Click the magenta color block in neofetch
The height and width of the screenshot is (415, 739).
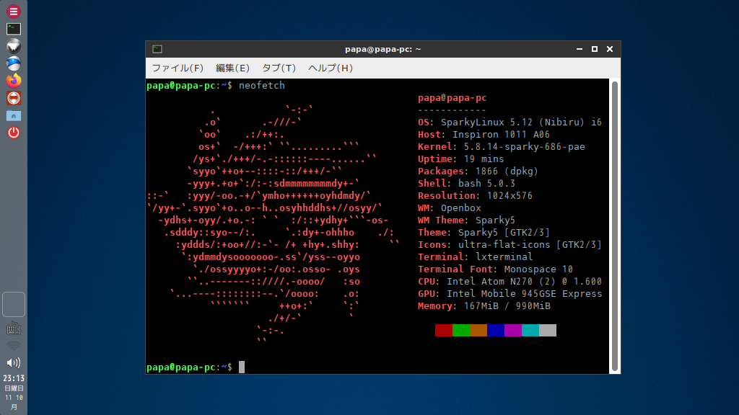click(513, 330)
